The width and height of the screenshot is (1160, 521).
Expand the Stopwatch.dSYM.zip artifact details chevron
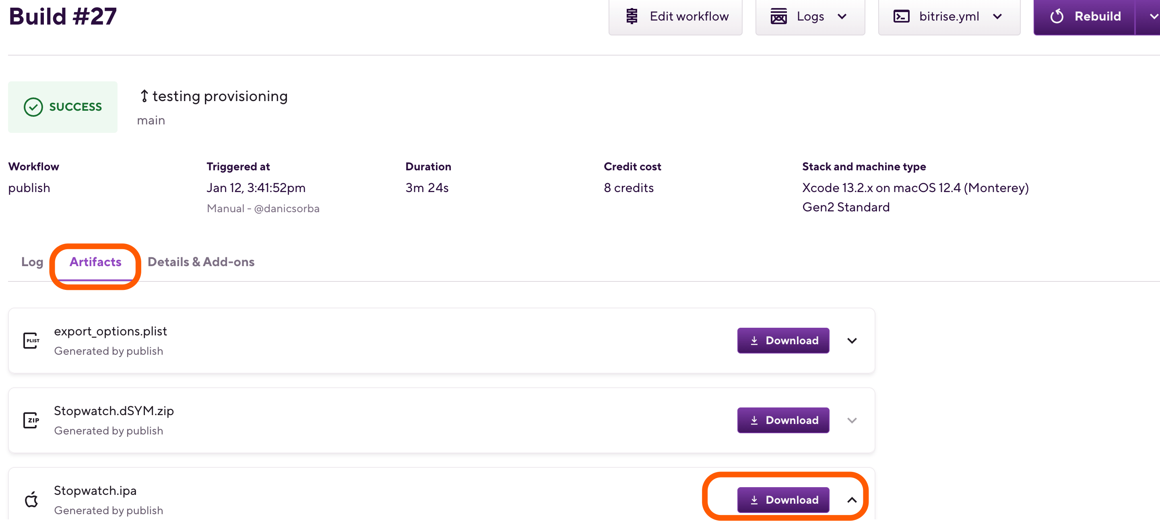[852, 420]
